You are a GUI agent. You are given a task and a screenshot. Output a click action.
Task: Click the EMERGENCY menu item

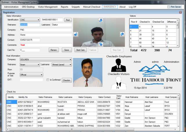point(110,7)
